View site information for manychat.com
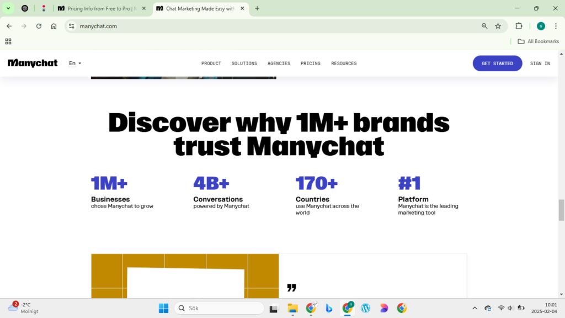 [x=72, y=26]
